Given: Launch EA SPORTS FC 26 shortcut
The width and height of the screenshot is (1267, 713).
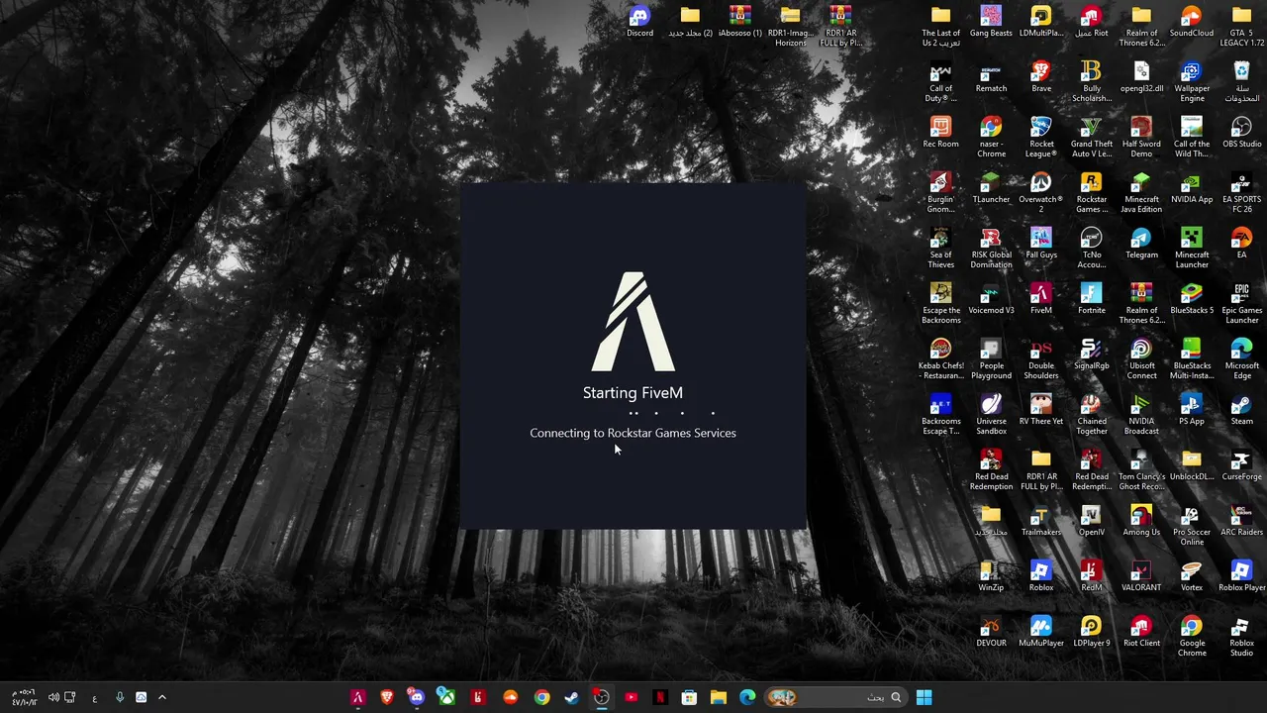Looking at the screenshot, I should 1241,192.
